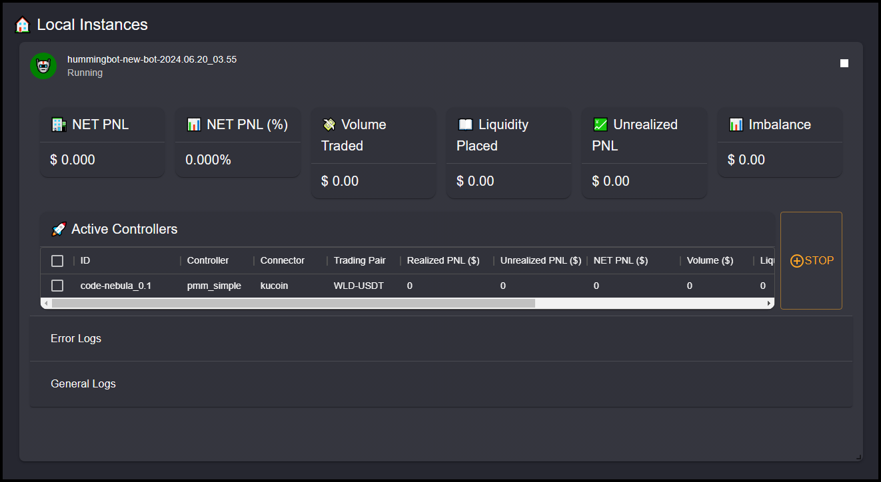The image size is (881, 482).
Task: Click the Unrealized PNL chart icon
Action: pos(600,124)
